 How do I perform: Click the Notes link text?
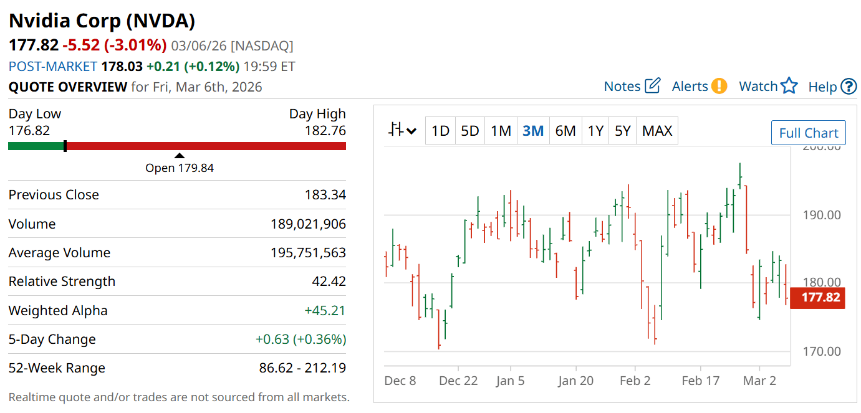click(622, 87)
